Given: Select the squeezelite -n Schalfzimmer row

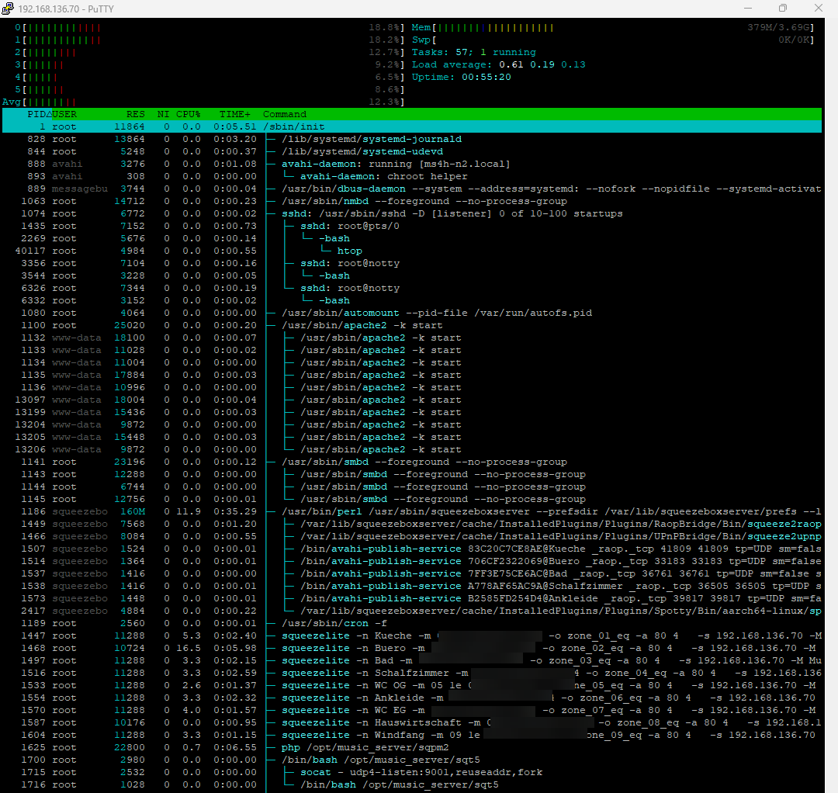Looking at the screenshot, I should 411,674.
